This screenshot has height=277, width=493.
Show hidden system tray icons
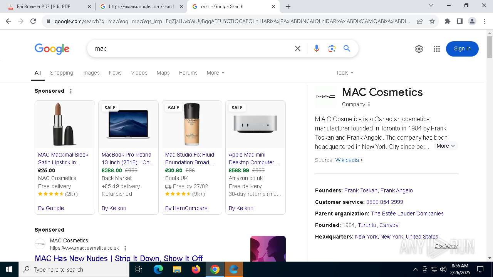click(x=415, y=269)
